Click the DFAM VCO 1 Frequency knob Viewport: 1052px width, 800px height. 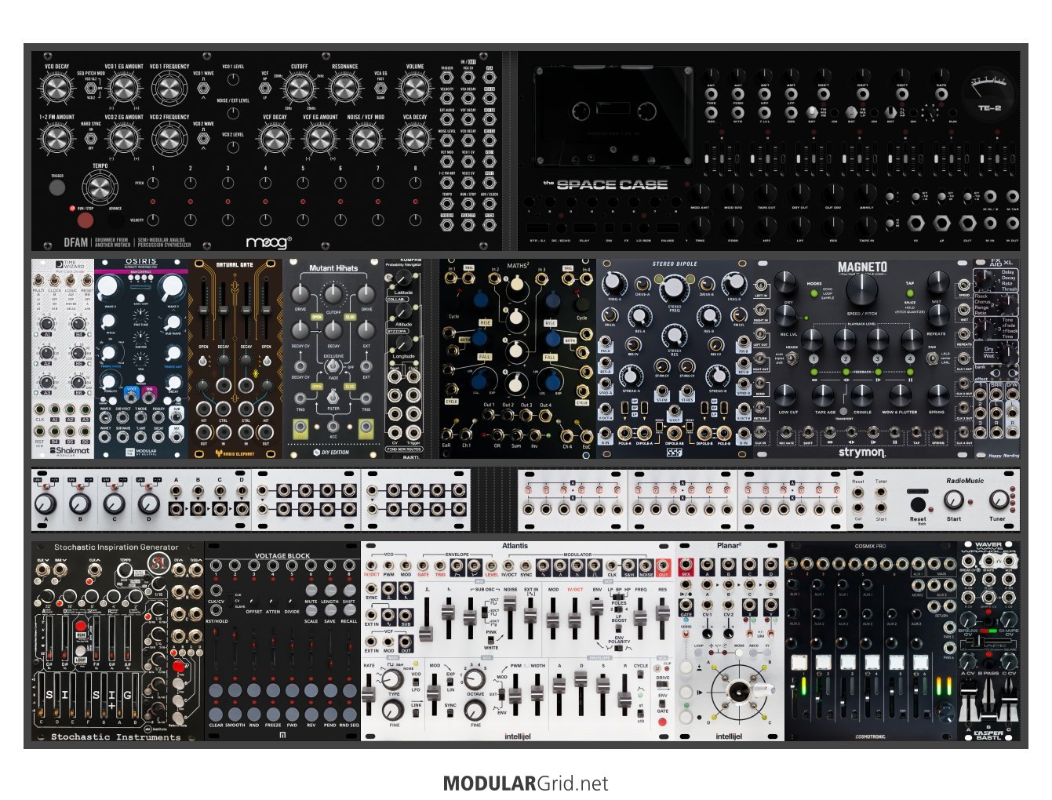[x=170, y=89]
